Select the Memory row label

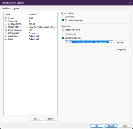[11, 18]
